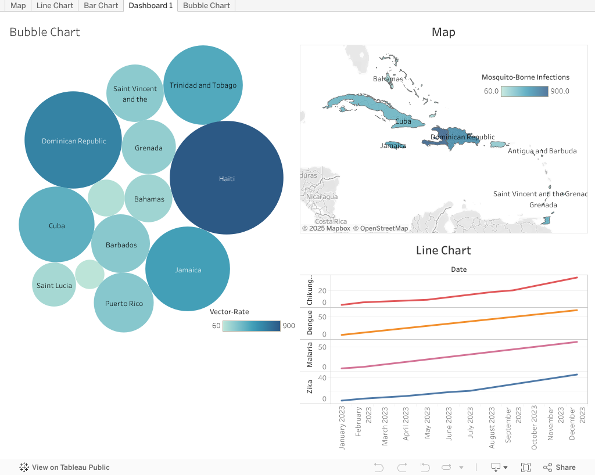595x475 pixels.
Task: Select the Haiti bubble
Action: coord(227,178)
